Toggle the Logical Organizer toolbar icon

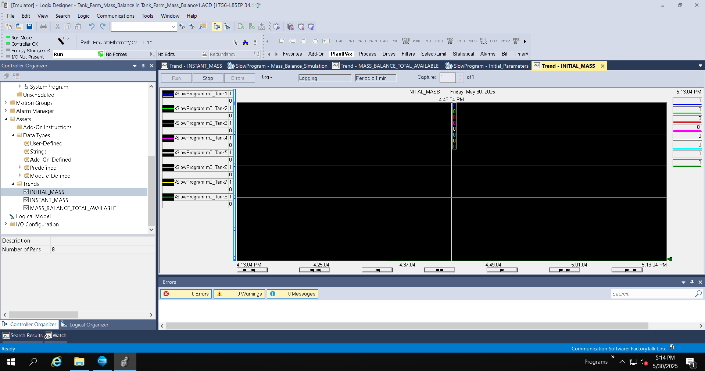(x=228, y=26)
